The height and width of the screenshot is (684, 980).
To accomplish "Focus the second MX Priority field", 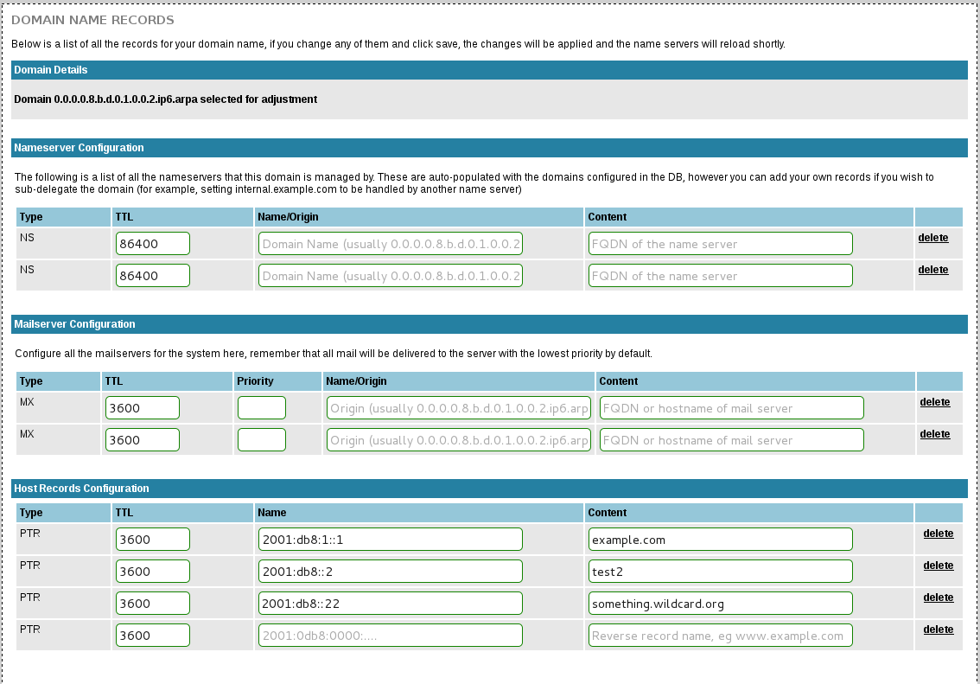I will (x=261, y=439).
